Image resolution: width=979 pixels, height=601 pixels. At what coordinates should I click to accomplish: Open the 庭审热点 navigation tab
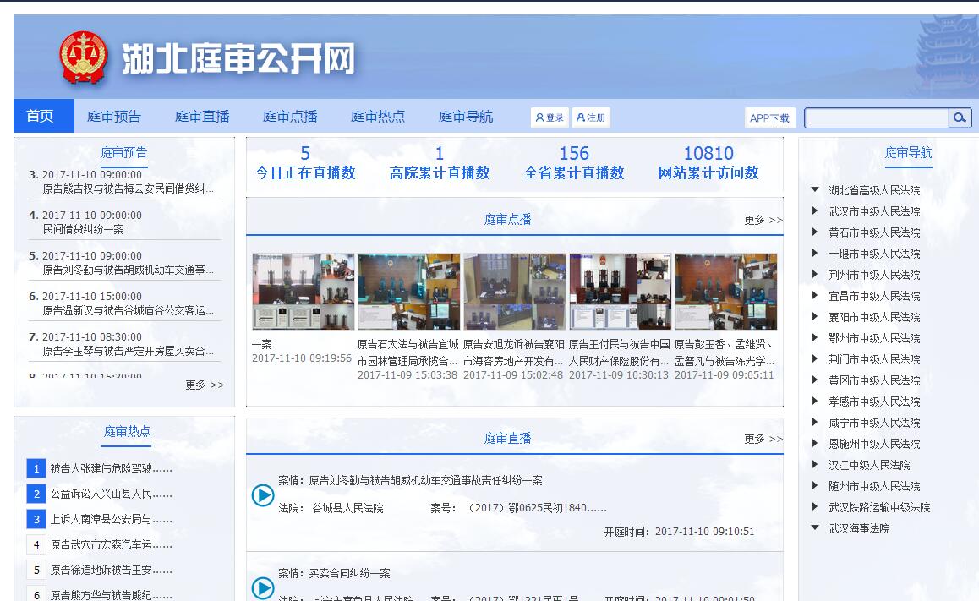click(x=378, y=117)
